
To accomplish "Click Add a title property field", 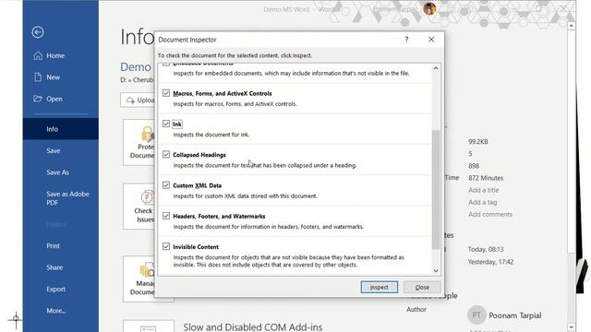I will [x=484, y=190].
